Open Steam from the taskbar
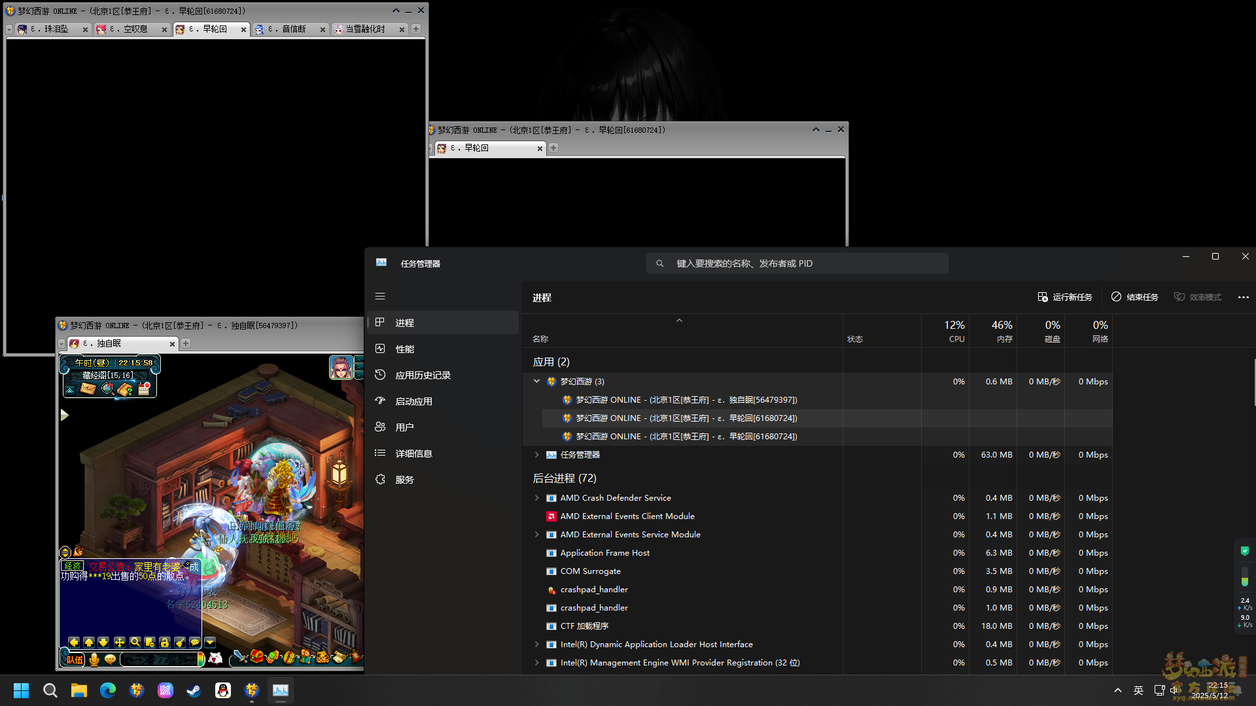The image size is (1256, 706). point(194,690)
